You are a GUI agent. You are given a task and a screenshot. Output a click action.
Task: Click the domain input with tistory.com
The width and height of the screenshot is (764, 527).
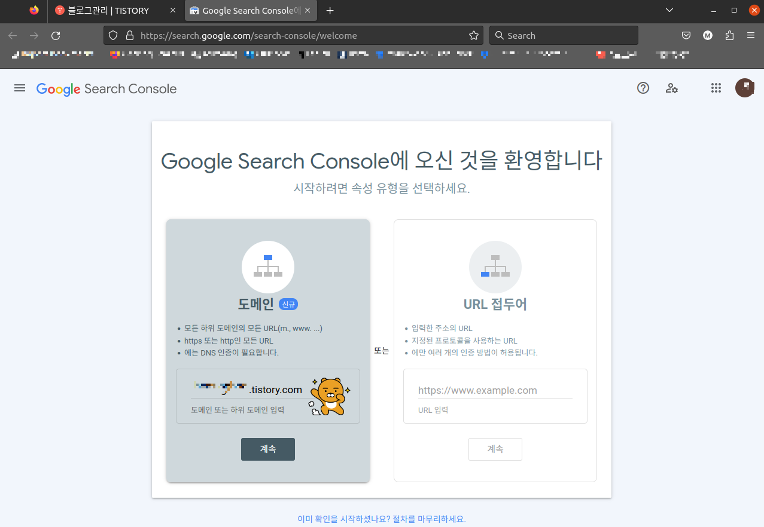click(x=249, y=390)
